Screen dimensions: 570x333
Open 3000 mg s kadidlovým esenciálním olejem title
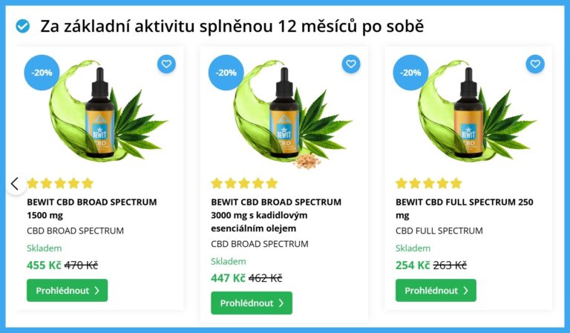[x=276, y=215]
